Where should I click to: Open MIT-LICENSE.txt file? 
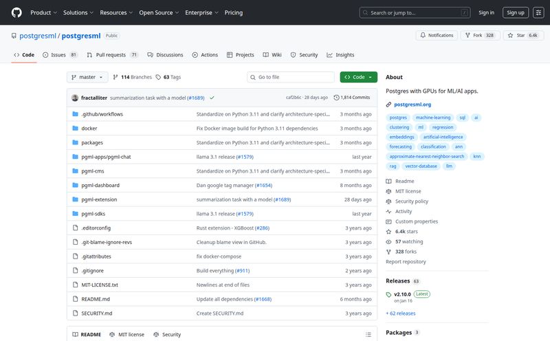100,285
